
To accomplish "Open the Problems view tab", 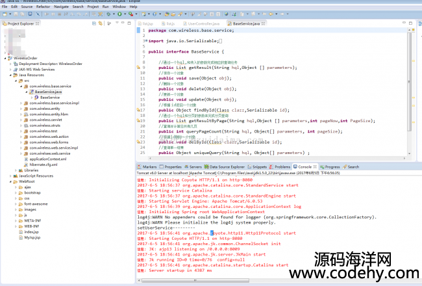I will coord(280,167).
